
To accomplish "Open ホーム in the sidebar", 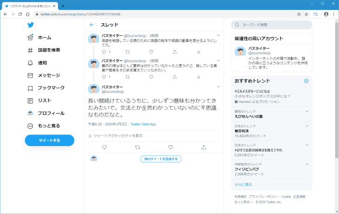I will 40,38.
